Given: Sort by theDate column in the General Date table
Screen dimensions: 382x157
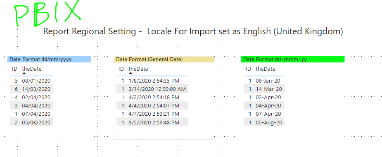Looking at the screenshot, I should (138, 69).
